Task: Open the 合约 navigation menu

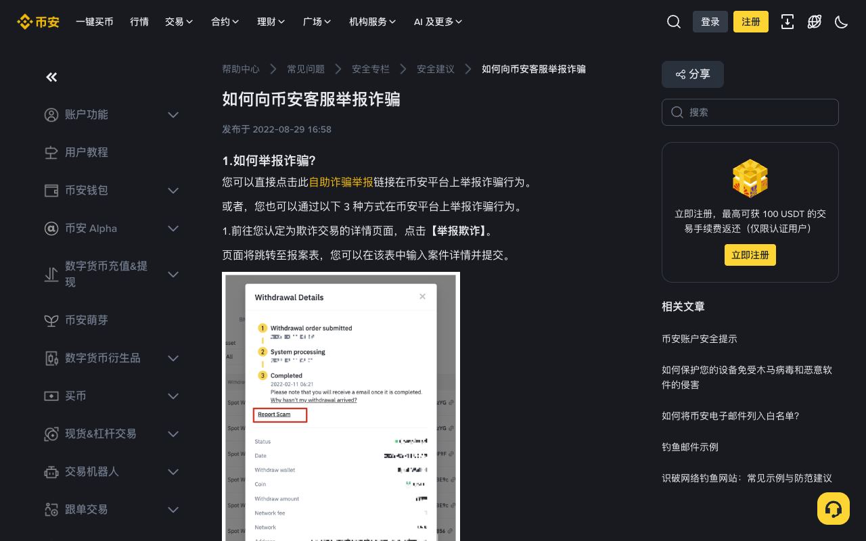Action: tap(225, 22)
